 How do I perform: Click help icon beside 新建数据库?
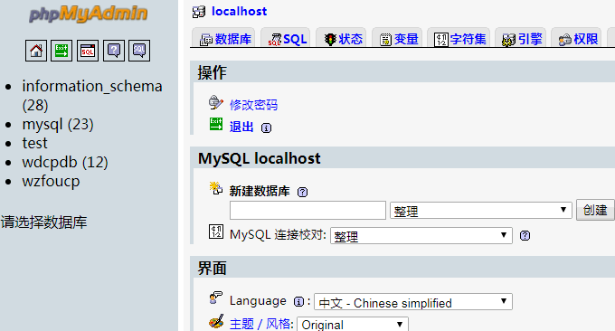(x=302, y=192)
